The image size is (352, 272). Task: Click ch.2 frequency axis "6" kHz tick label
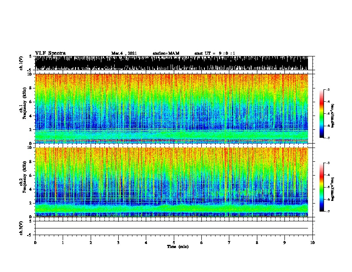click(31, 176)
